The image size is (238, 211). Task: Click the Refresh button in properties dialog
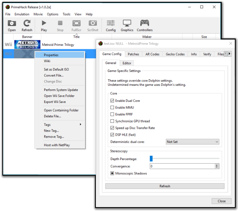coord(165,186)
